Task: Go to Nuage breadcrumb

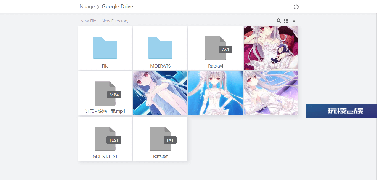Action: 87,6
